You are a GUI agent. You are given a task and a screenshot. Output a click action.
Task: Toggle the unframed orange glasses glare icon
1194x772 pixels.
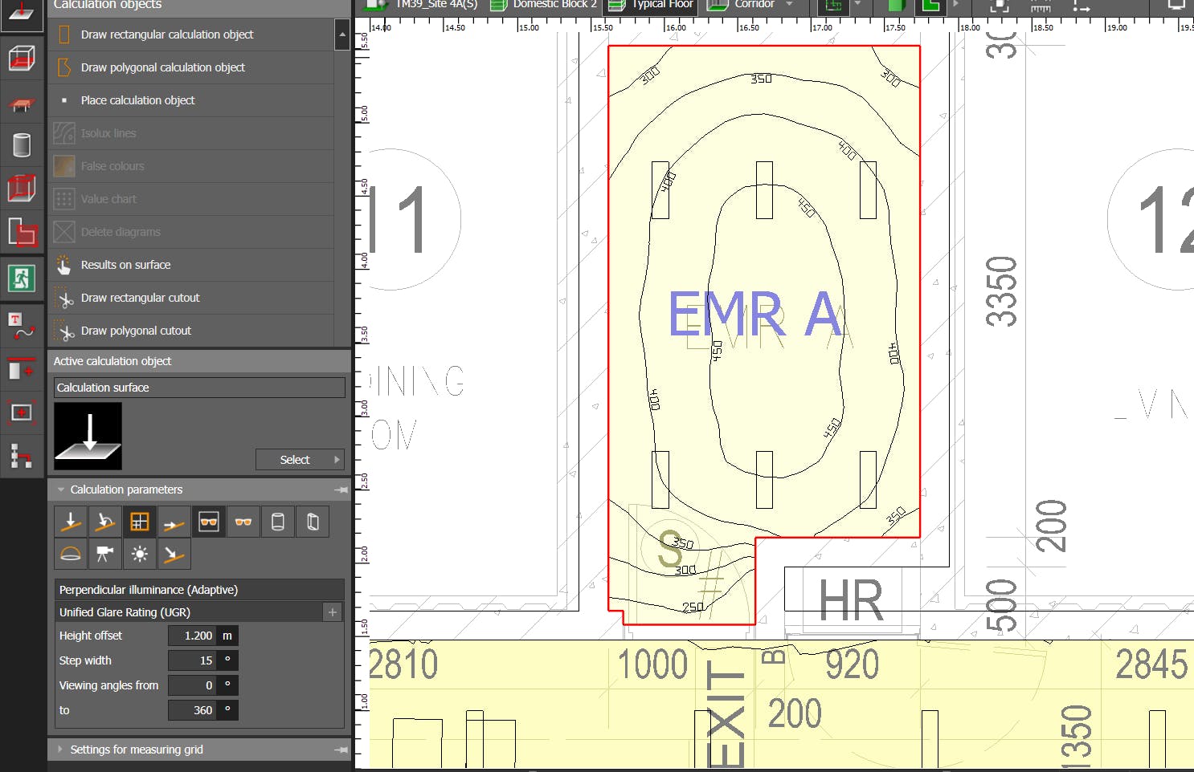click(x=243, y=522)
